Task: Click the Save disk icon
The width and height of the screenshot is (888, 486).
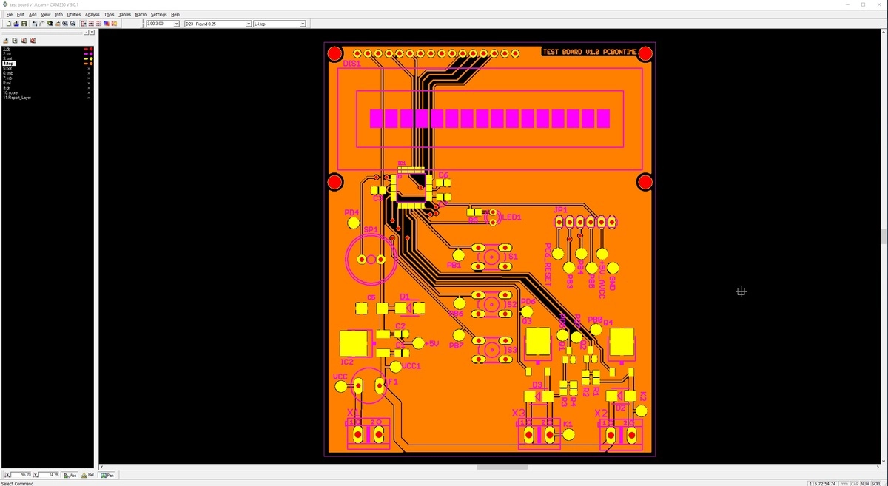Action: [x=24, y=24]
